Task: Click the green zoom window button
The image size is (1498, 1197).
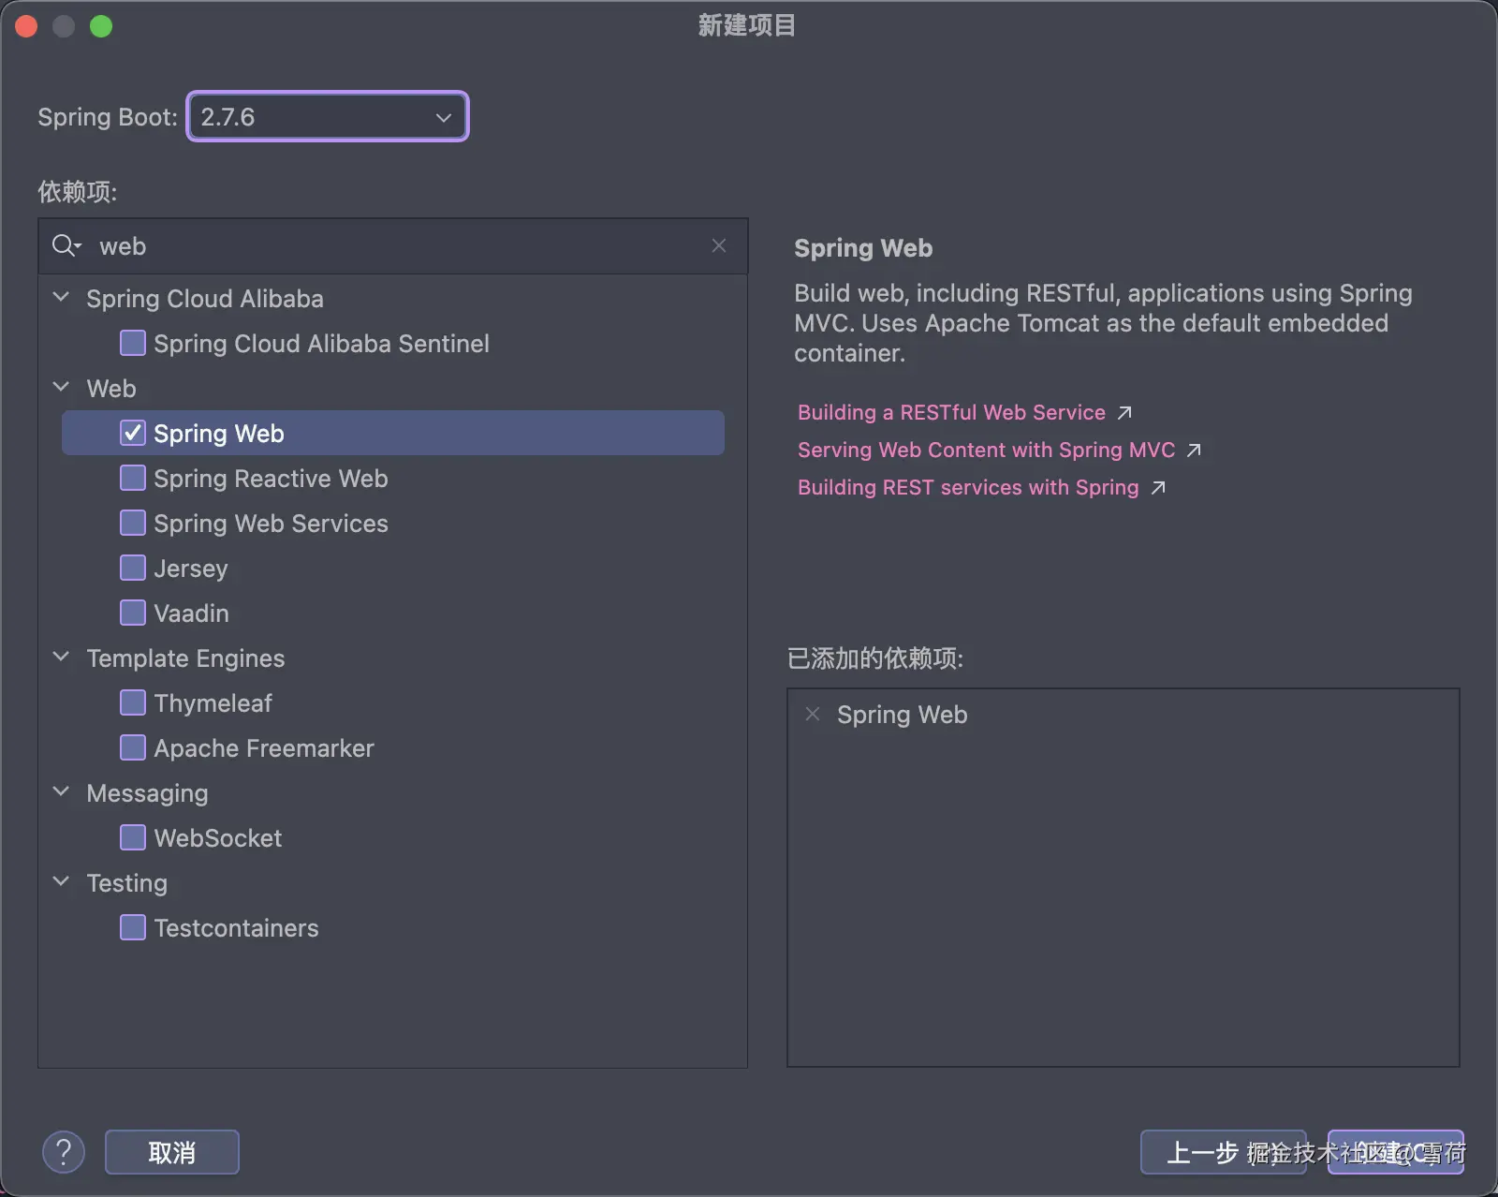Action: pyautogui.click(x=101, y=26)
